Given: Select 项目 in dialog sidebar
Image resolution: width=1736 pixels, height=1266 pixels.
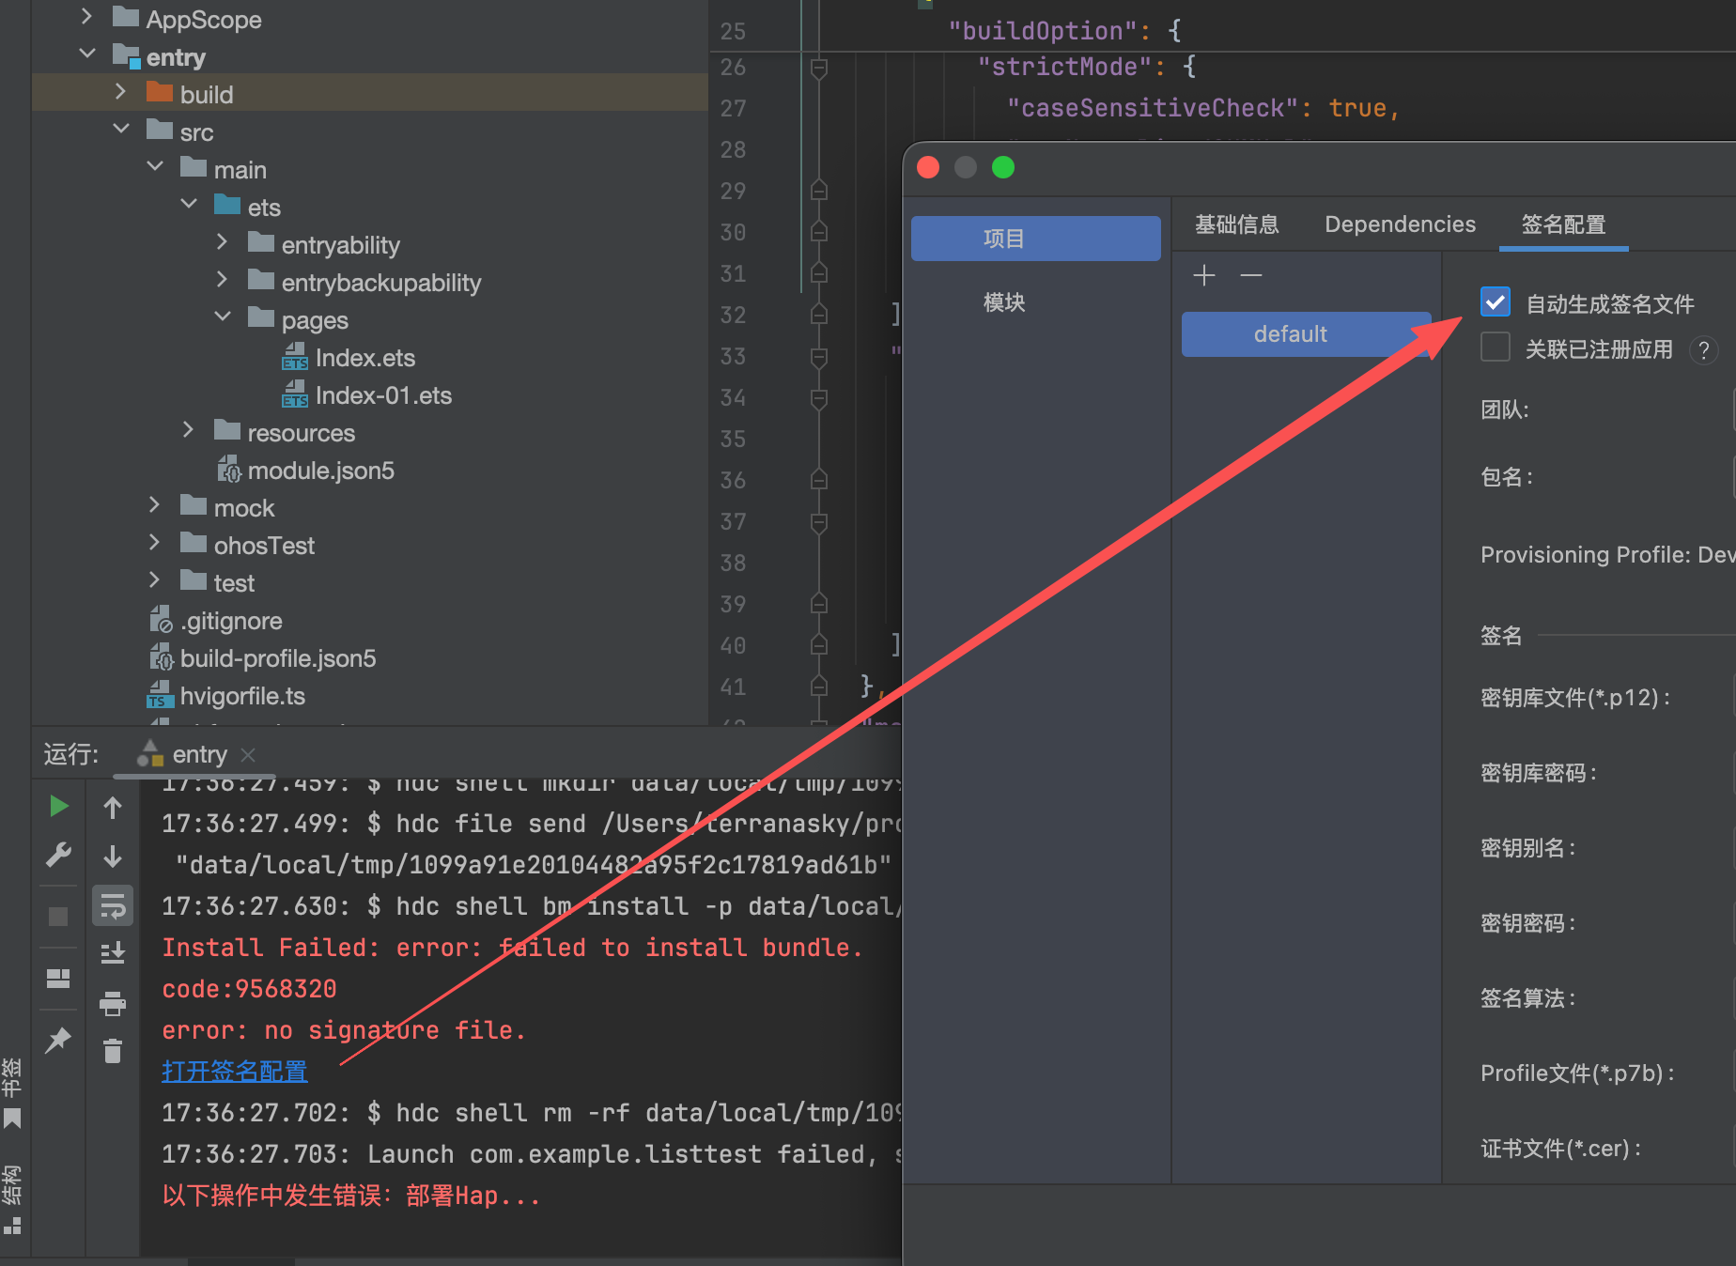Looking at the screenshot, I should point(1036,239).
